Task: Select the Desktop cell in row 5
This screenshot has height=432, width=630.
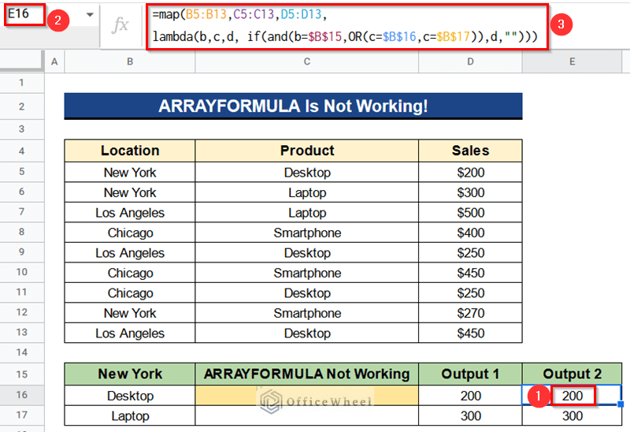Action: [307, 172]
